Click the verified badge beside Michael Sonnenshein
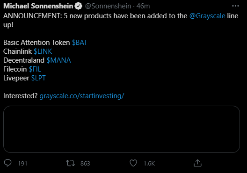The image size is (247, 173). 79,6
